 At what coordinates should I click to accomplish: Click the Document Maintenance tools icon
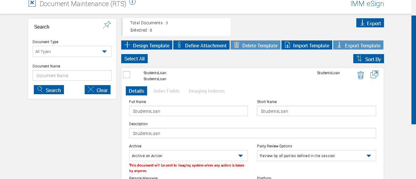(32, 3)
